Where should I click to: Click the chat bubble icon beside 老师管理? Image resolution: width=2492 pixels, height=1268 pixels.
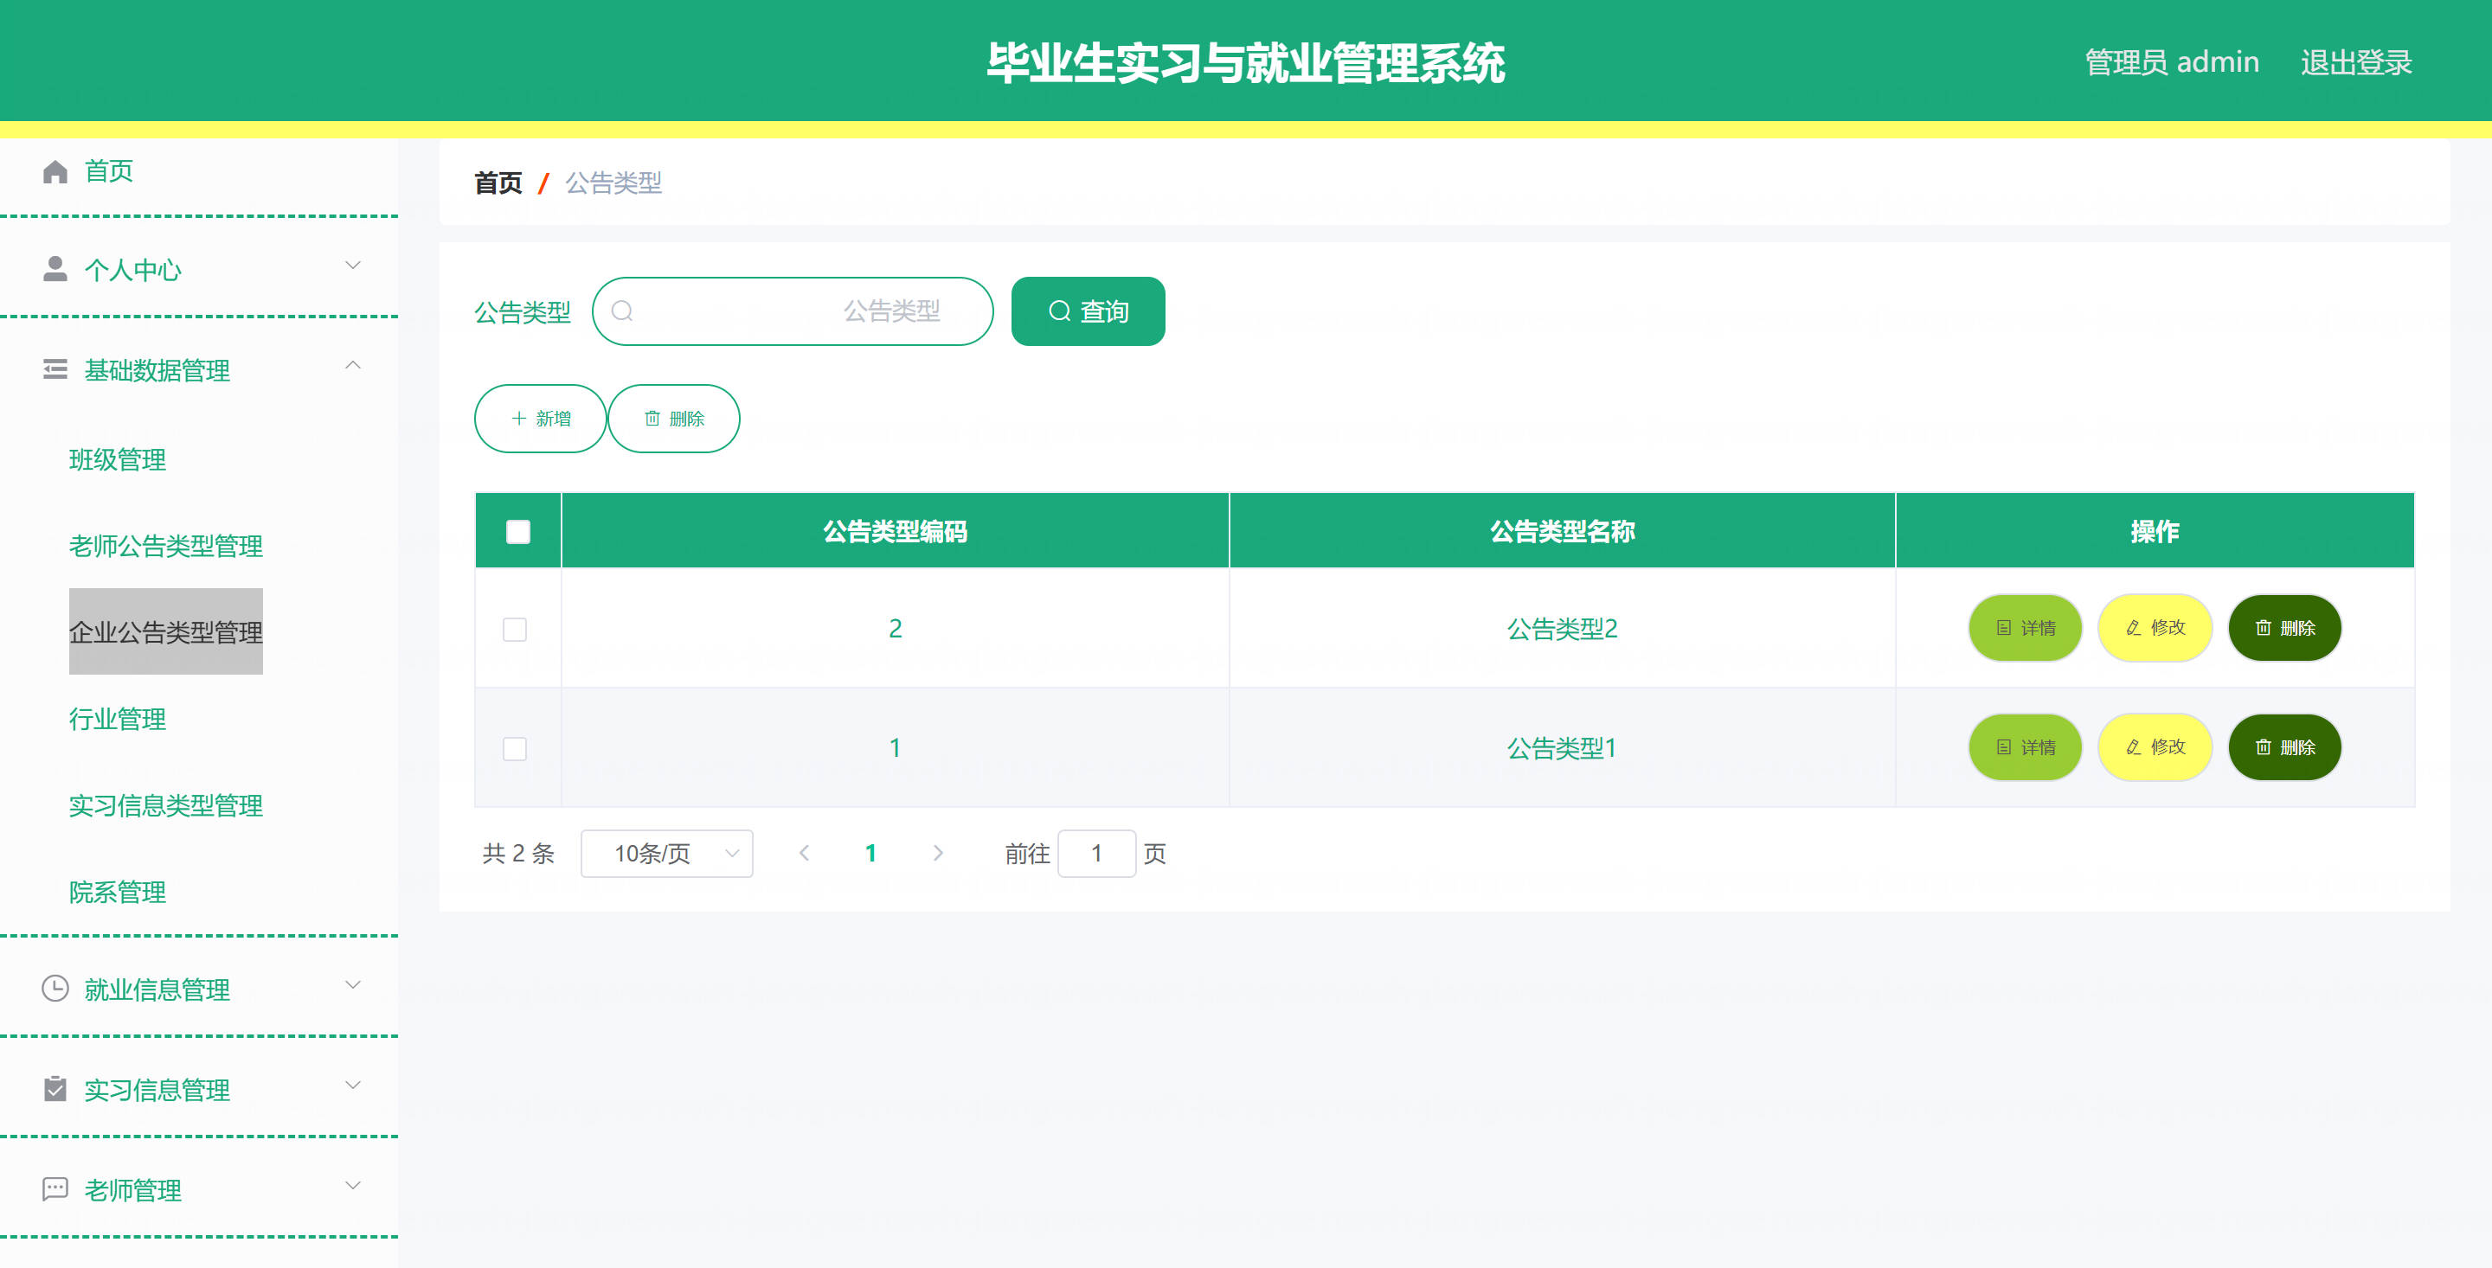[x=55, y=1188]
